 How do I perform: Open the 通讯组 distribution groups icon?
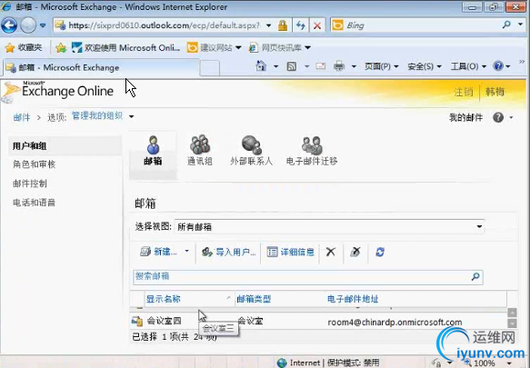200,151
